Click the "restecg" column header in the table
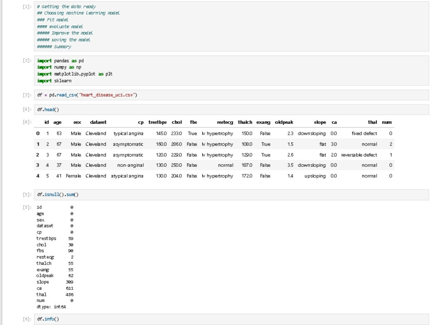 click(225, 122)
